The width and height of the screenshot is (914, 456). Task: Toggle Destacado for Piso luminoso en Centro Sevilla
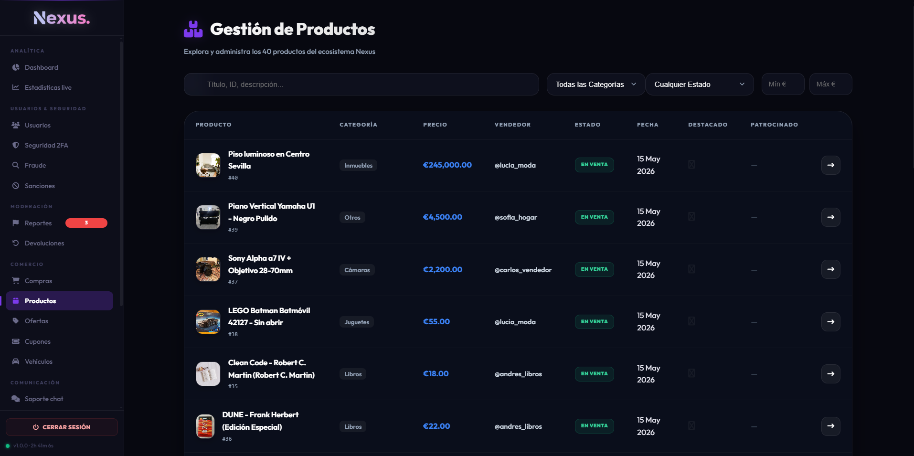pyautogui.click(x=691, y=165)
